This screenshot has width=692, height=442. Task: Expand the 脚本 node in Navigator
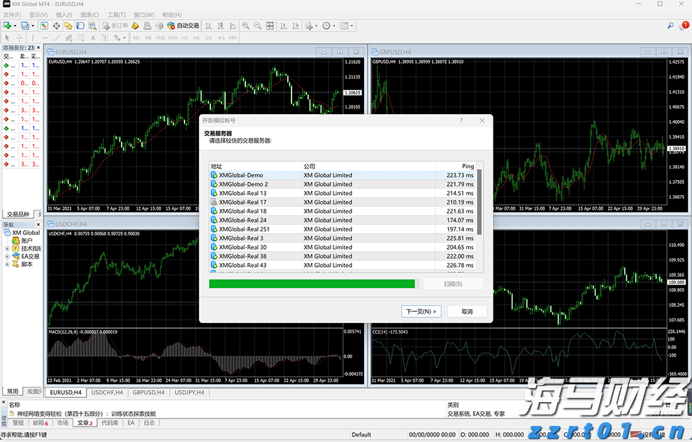[x=7, y=264]
